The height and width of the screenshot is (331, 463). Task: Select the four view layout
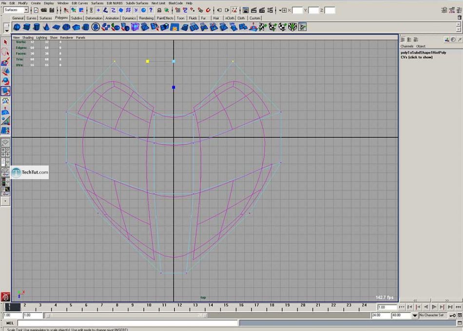pos(5,152)
